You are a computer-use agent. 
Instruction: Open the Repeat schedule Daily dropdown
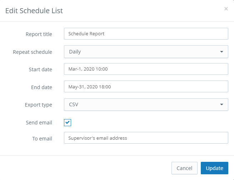tap(146, 52)
